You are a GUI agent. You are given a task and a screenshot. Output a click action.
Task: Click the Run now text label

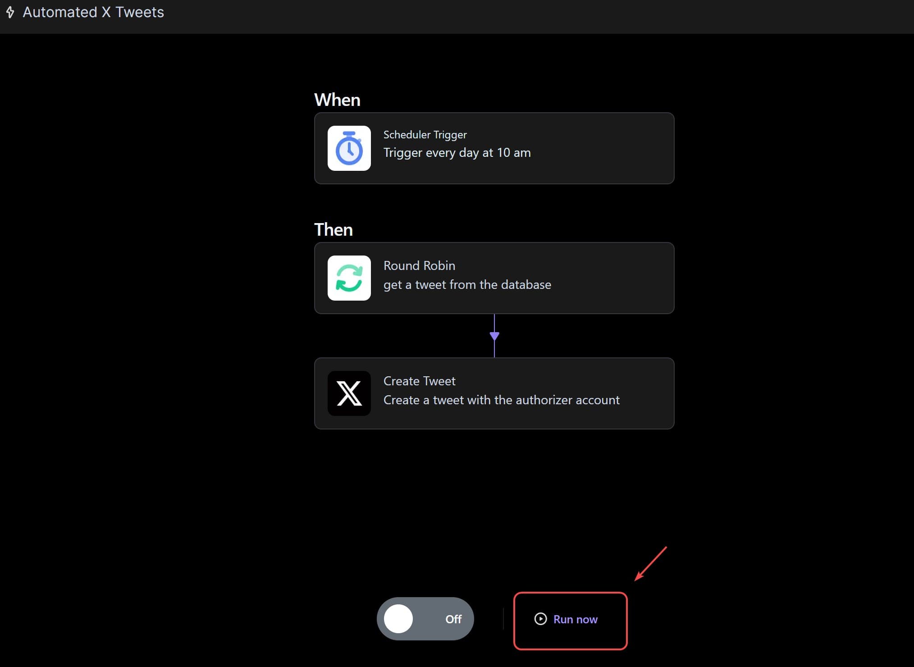pos(576,619)
